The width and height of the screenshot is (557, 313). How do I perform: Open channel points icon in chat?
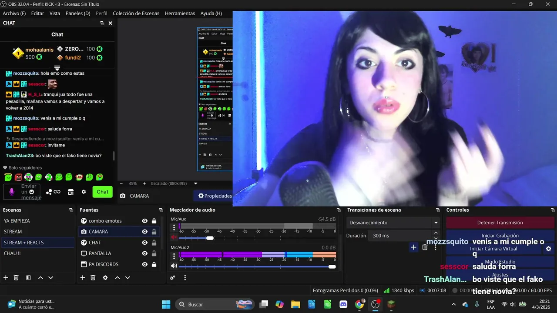[53, 192]
